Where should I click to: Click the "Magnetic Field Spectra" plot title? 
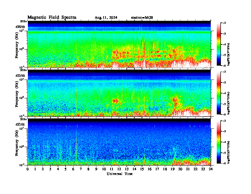coord(52,17)
